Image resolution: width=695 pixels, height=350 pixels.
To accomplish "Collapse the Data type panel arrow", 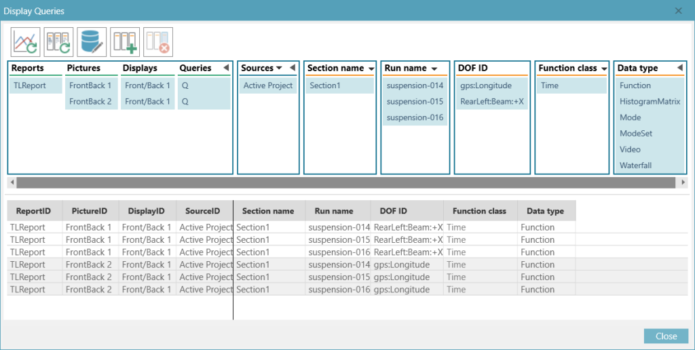I will point(679,69).
